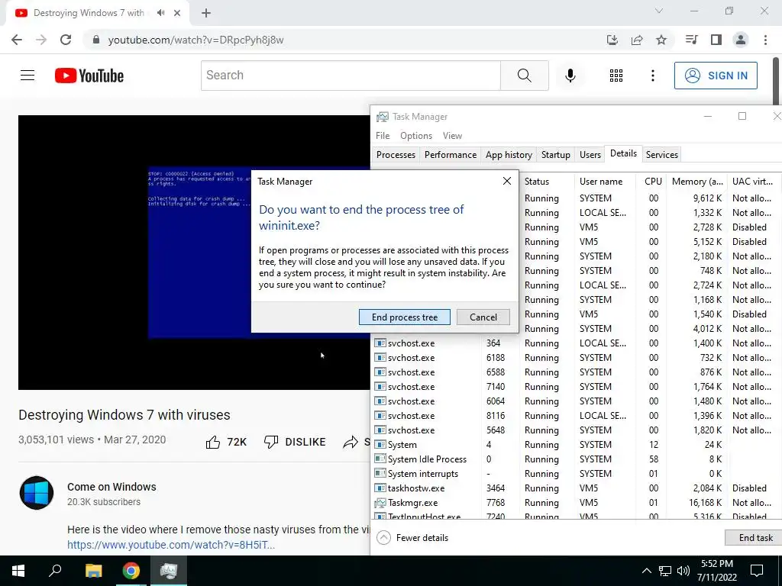The height and width of the screenshot is (586, 782).
Task: Confirm with End process tree button
Action: pyautogui.click(x=405, y=317)
